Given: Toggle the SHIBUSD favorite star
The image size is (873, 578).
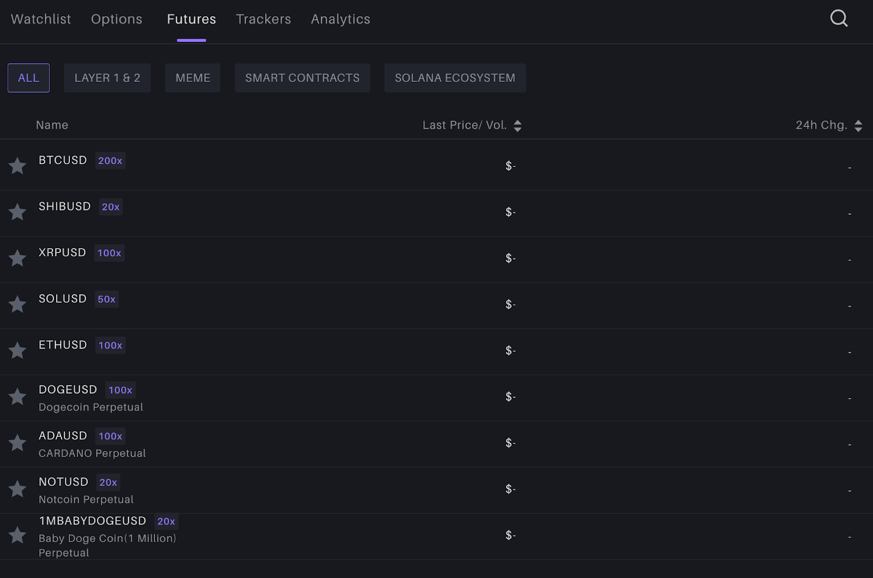Looking at the screenshot, I should point(17,212).
